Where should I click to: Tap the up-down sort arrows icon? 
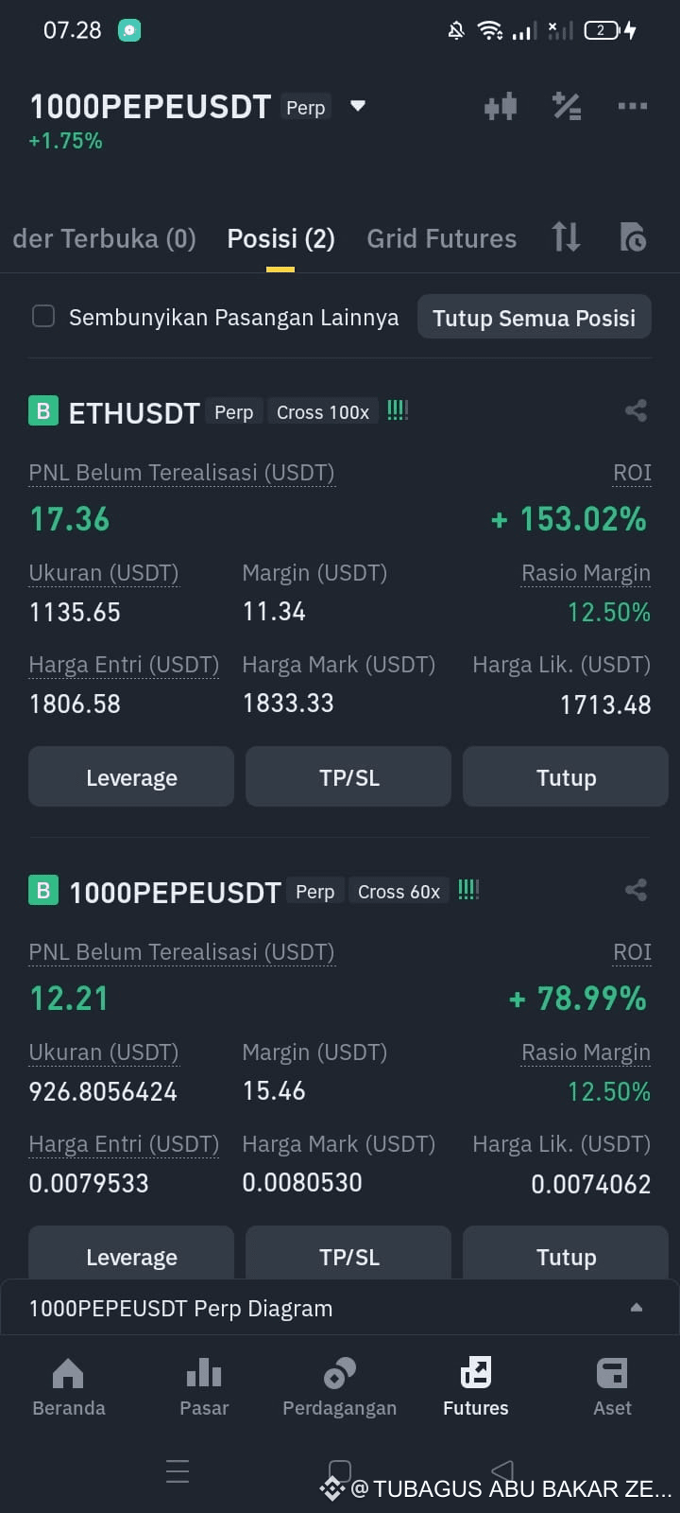[x=566, y=236]
